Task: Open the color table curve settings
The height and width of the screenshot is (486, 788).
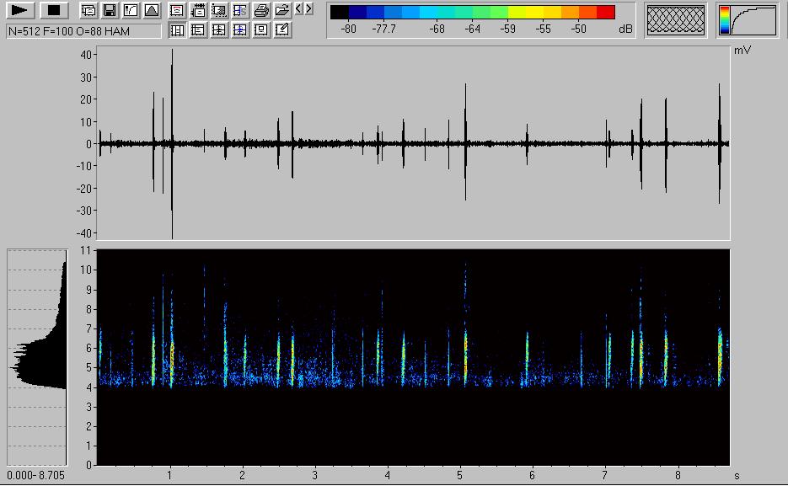Action: (748, 20)
